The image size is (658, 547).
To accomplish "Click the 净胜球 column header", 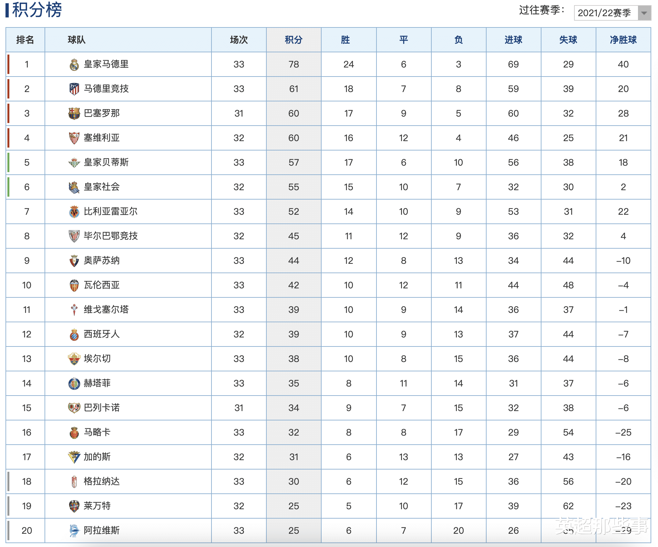I will tap(623, 40).
